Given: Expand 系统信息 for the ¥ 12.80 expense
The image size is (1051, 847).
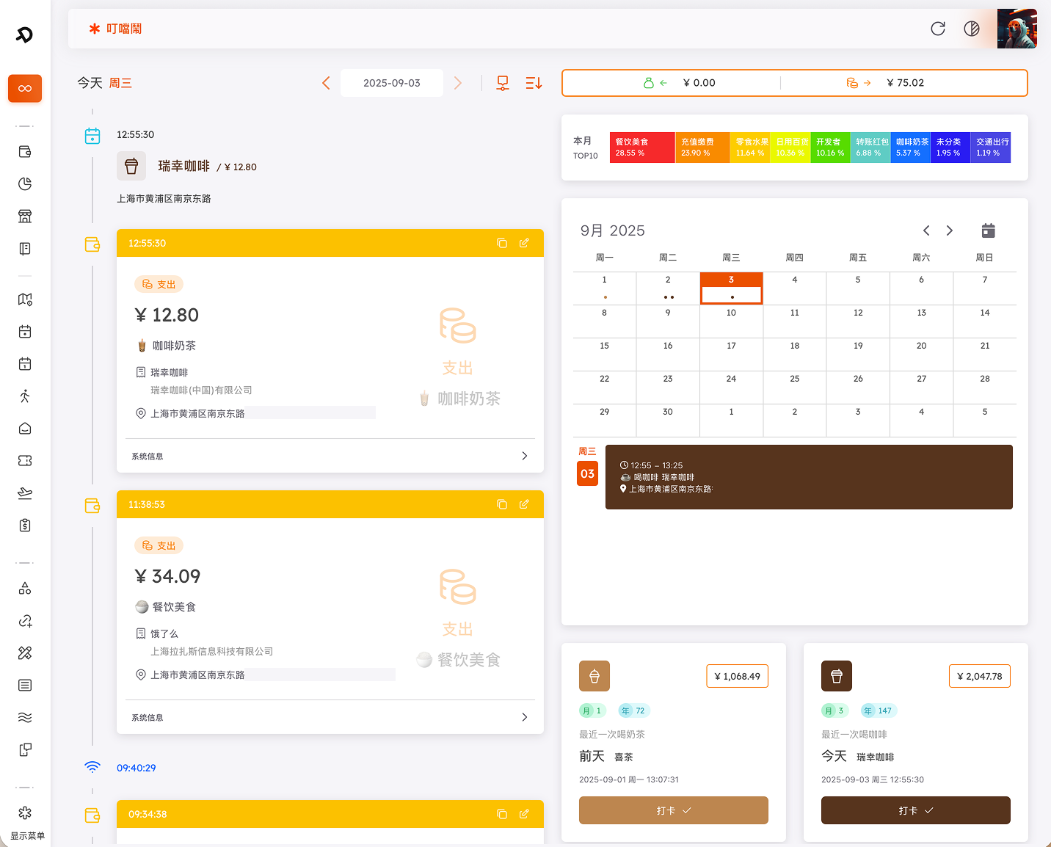Looking at the screenshot, I should coord(524,456).
